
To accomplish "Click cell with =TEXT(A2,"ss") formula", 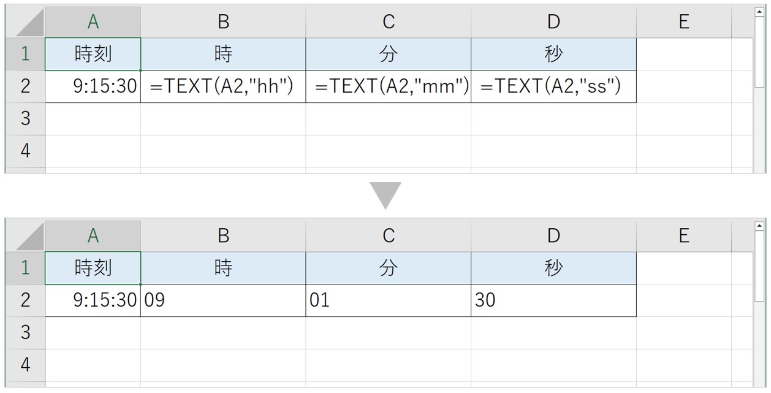I will click(553, 86).
